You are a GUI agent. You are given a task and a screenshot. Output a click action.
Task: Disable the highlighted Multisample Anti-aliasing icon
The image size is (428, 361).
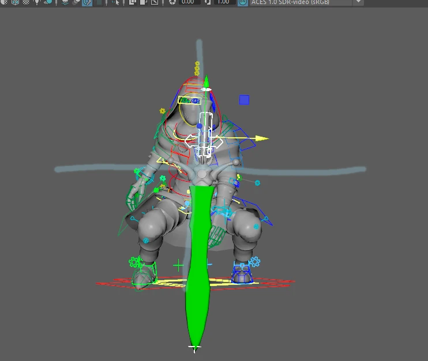click(x=87, y=2)
